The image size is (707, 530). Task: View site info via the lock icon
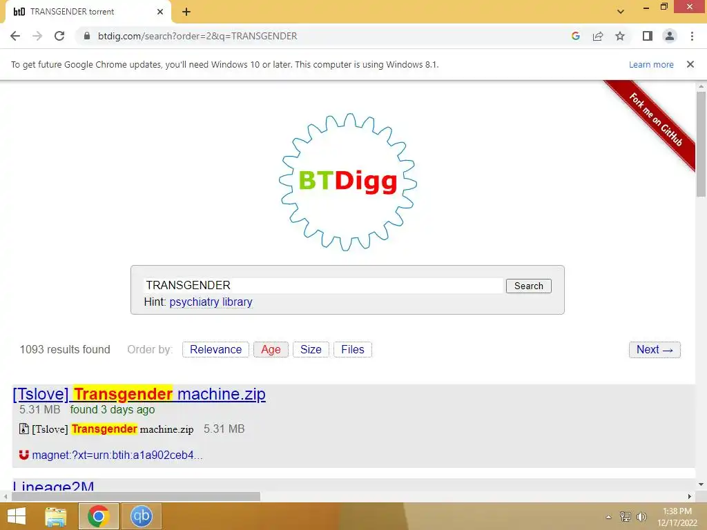click(x=87, y=36)
